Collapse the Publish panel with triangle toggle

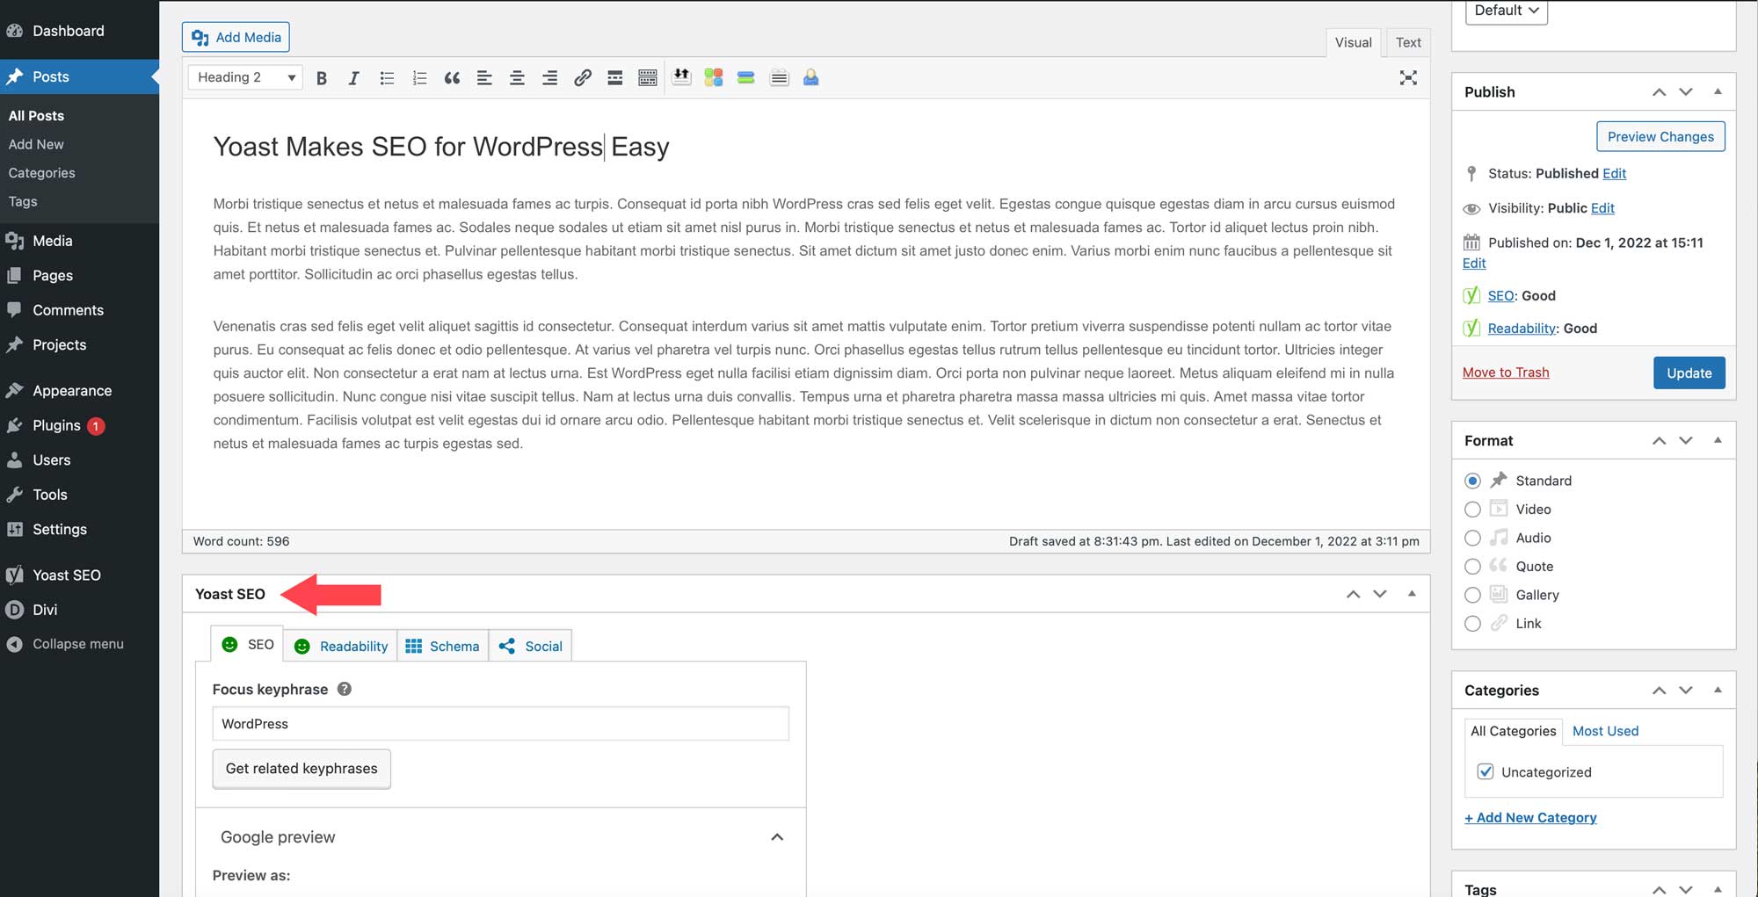pos(1717,91)
